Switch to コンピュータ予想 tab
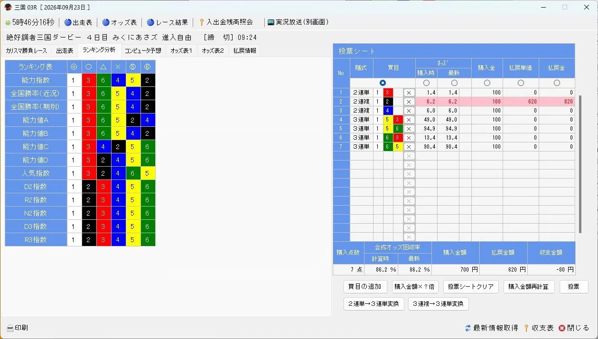Viewport: 598px width, 339px height. [143, 50]
